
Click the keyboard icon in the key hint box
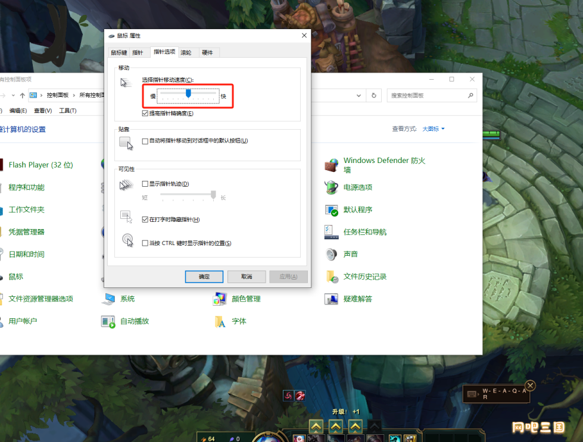(472, 394)
